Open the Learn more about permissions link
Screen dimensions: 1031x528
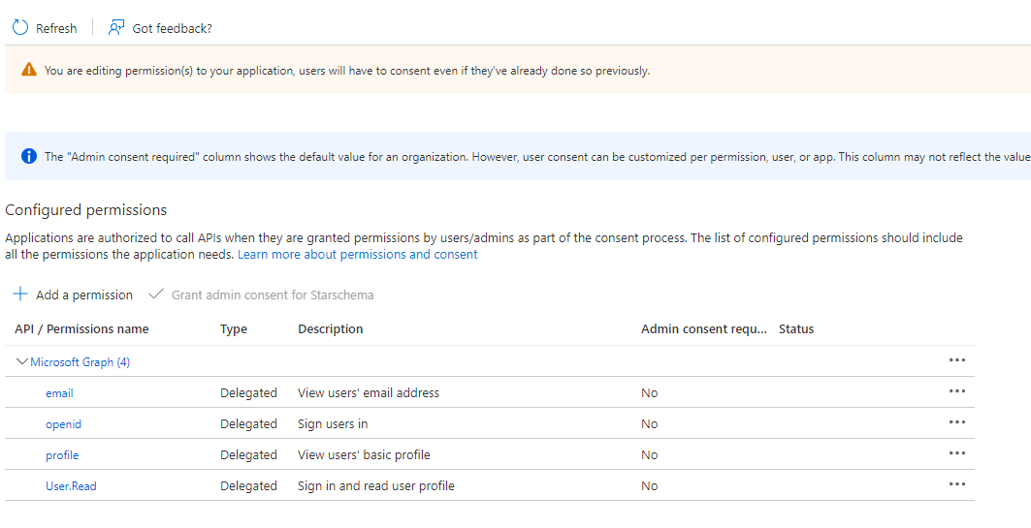(357, 255)
